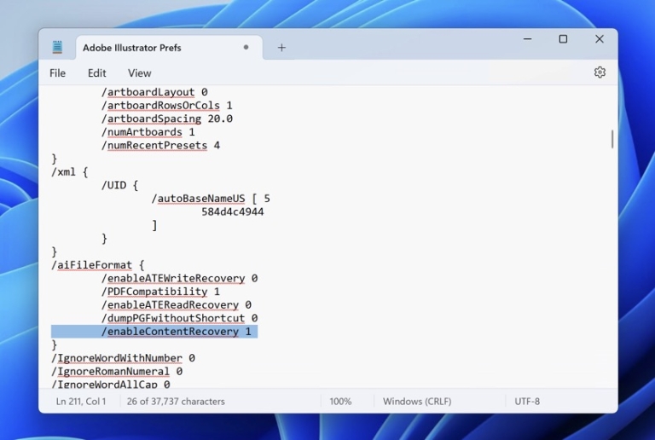Maximize the Notepad window
This screenshot has width=655, height=440.
(x=563, y=39)
